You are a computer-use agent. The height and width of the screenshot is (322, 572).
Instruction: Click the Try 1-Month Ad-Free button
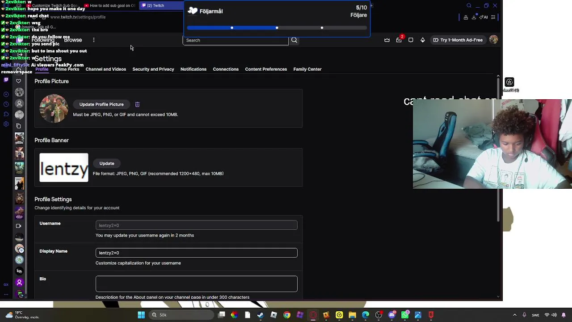click(x=458, y=40)
